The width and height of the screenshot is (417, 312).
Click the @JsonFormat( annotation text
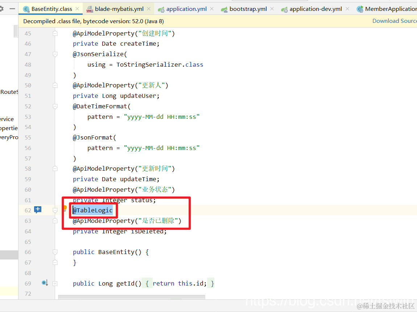click(x=94, y=137)
